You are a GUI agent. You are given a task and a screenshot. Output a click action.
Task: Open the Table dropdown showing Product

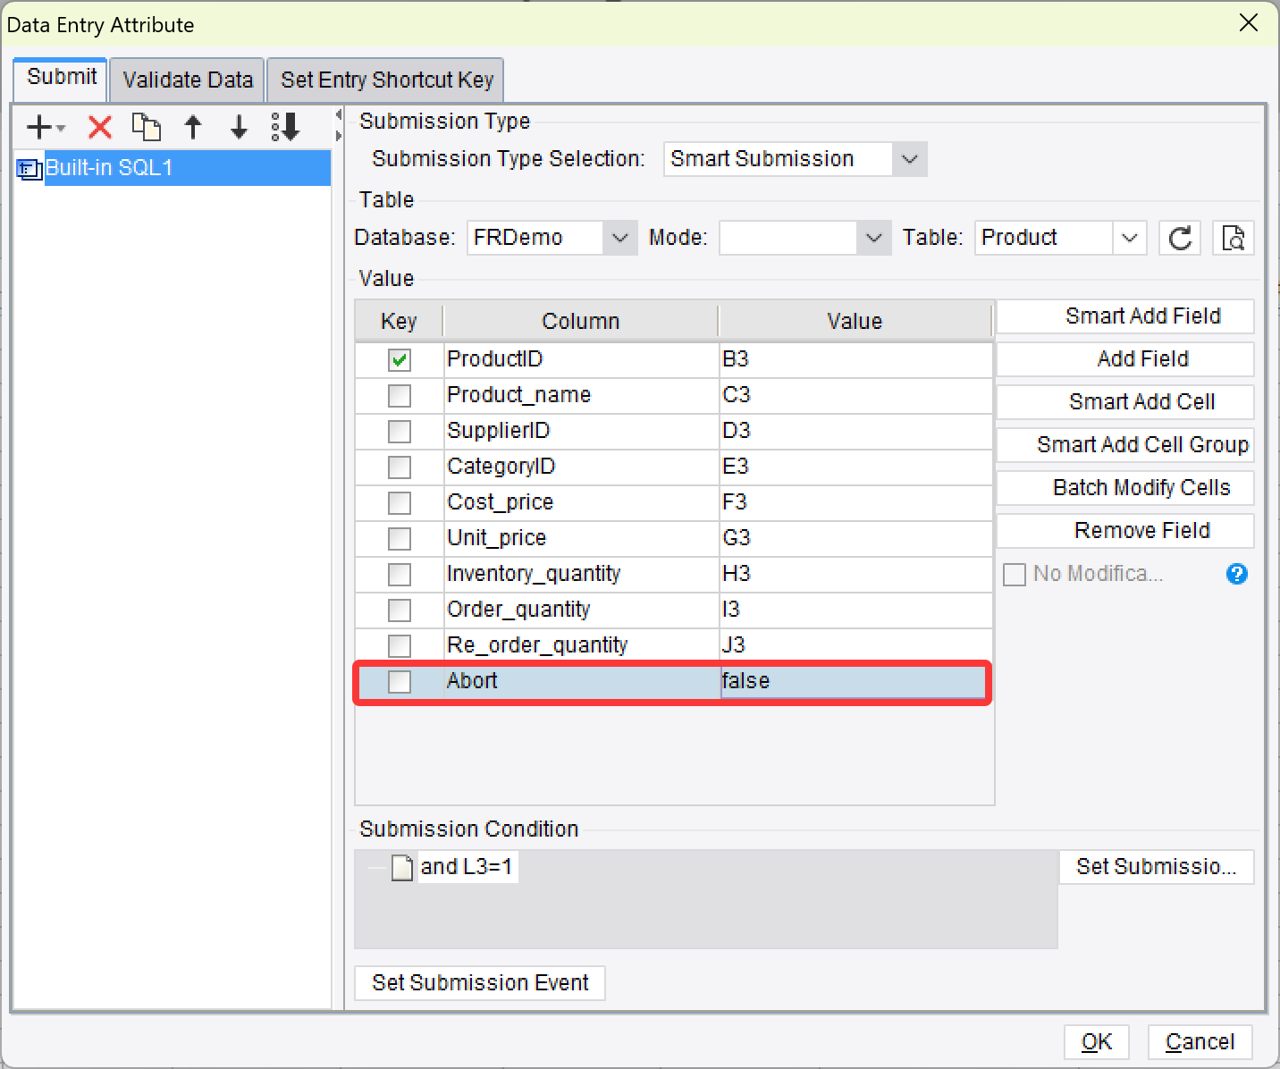(x=1128, y=237)
